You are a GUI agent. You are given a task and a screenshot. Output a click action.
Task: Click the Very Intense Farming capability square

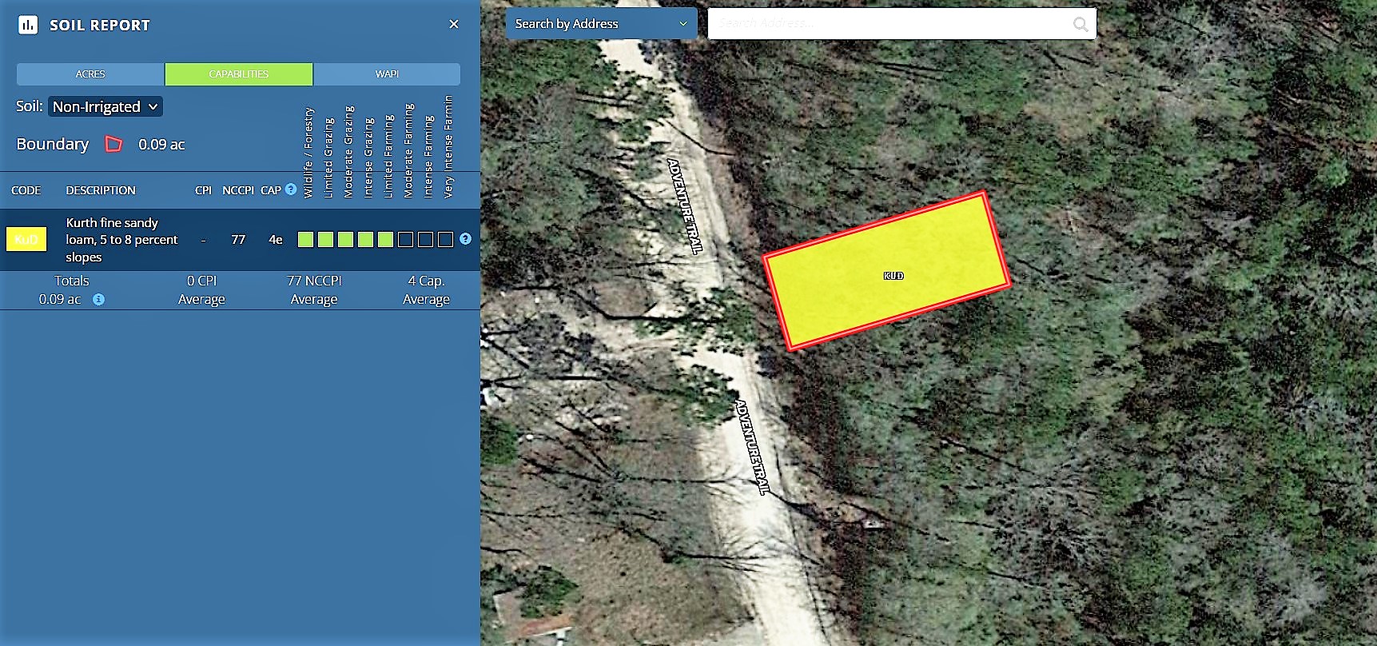445,239
